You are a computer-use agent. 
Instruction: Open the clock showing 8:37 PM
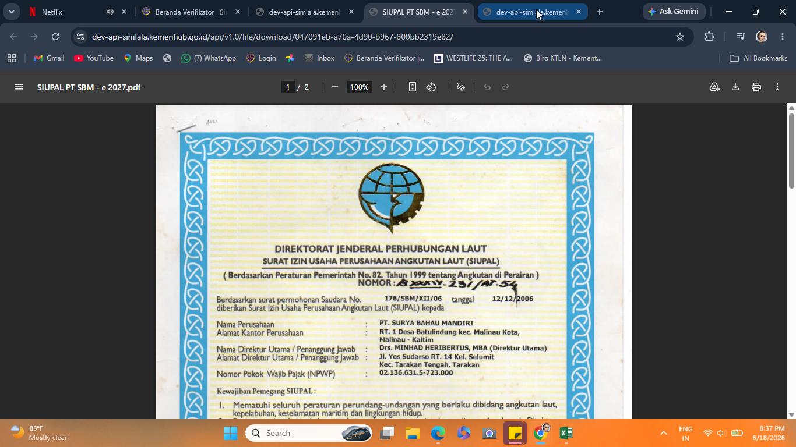(768, 433)
